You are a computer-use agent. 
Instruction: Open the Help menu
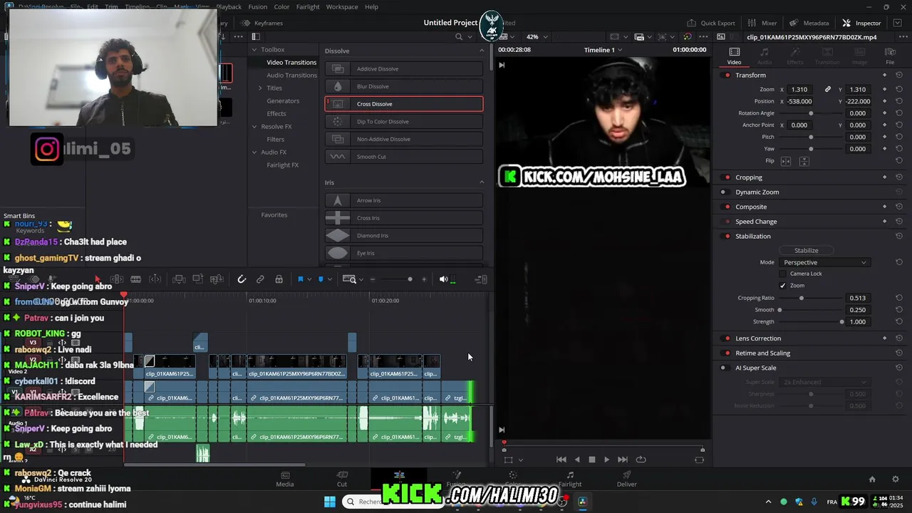click(371, 6)
